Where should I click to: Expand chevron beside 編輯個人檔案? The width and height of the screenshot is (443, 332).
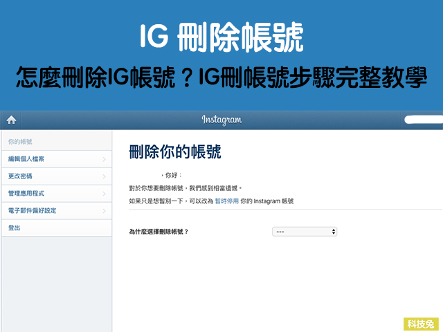[104, 159]
